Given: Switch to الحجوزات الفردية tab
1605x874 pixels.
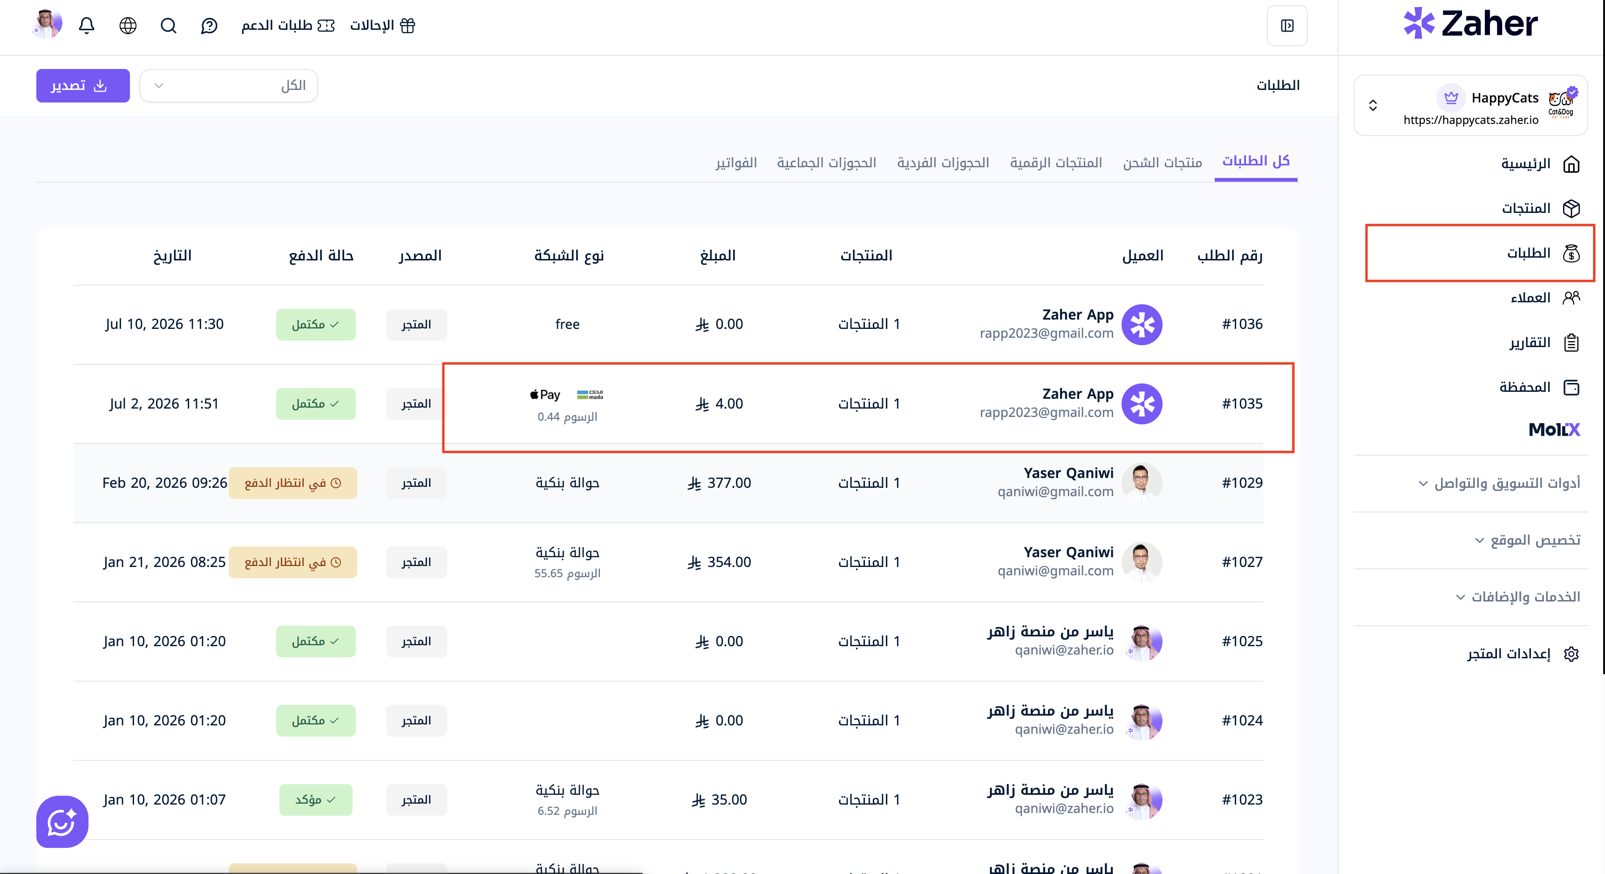Looking at the screenshot, I should (943, 163).
